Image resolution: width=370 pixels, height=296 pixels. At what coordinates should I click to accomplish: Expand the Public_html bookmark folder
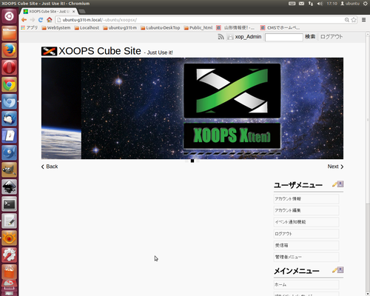[x=198, y=27]
